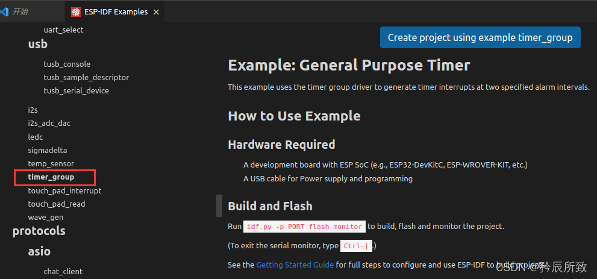This screenshot has height=279, width=597.
Task: Select the tusb_console example
Action: point(67,64)
